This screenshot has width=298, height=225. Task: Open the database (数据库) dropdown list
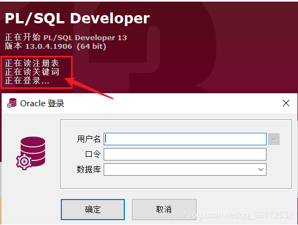(261, 169)
